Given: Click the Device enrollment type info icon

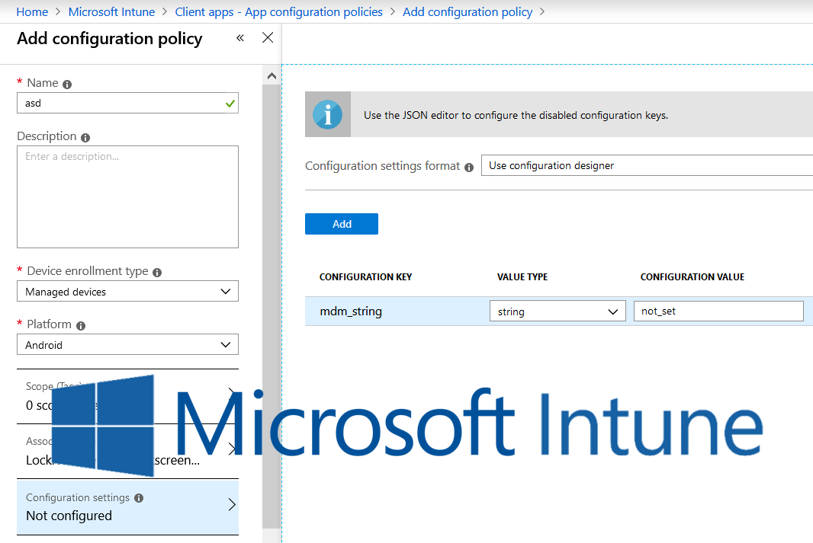Looking at the screenshot, I should pyautogui.click(x=157, y=273).
